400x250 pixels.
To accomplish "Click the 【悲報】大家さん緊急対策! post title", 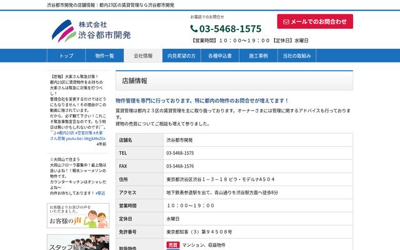I will [74, 76].
